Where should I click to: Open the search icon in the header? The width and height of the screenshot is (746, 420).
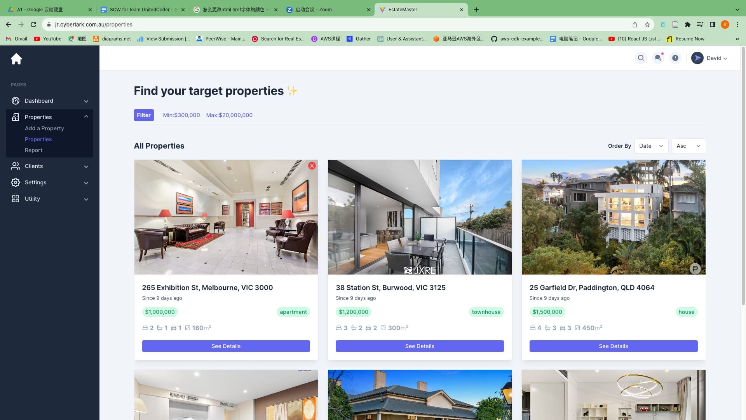click(x=641, y=58)
